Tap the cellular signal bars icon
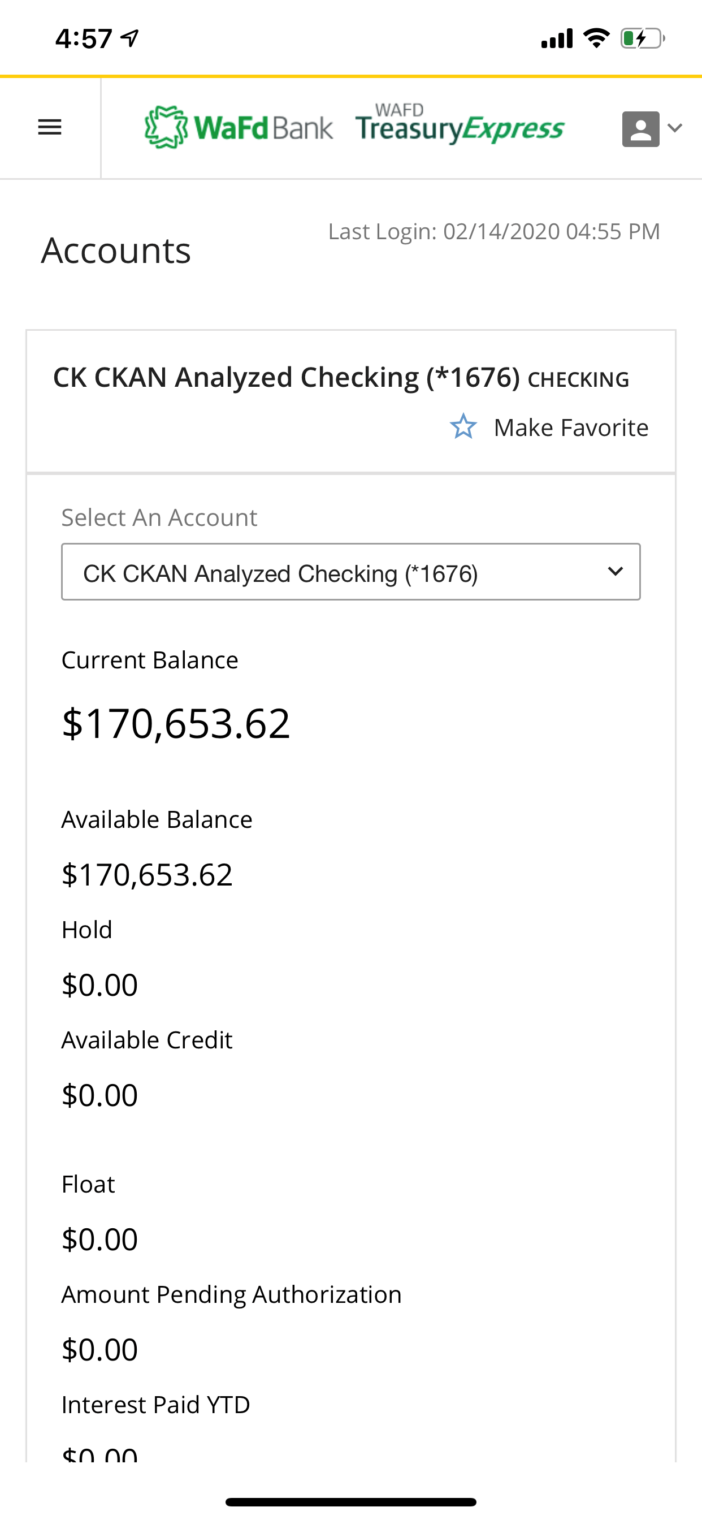The width and height of the screenshot is (702, 1520). click(557, 38)
